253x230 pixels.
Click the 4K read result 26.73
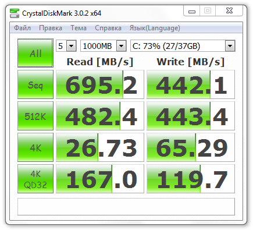click(100, 147)
